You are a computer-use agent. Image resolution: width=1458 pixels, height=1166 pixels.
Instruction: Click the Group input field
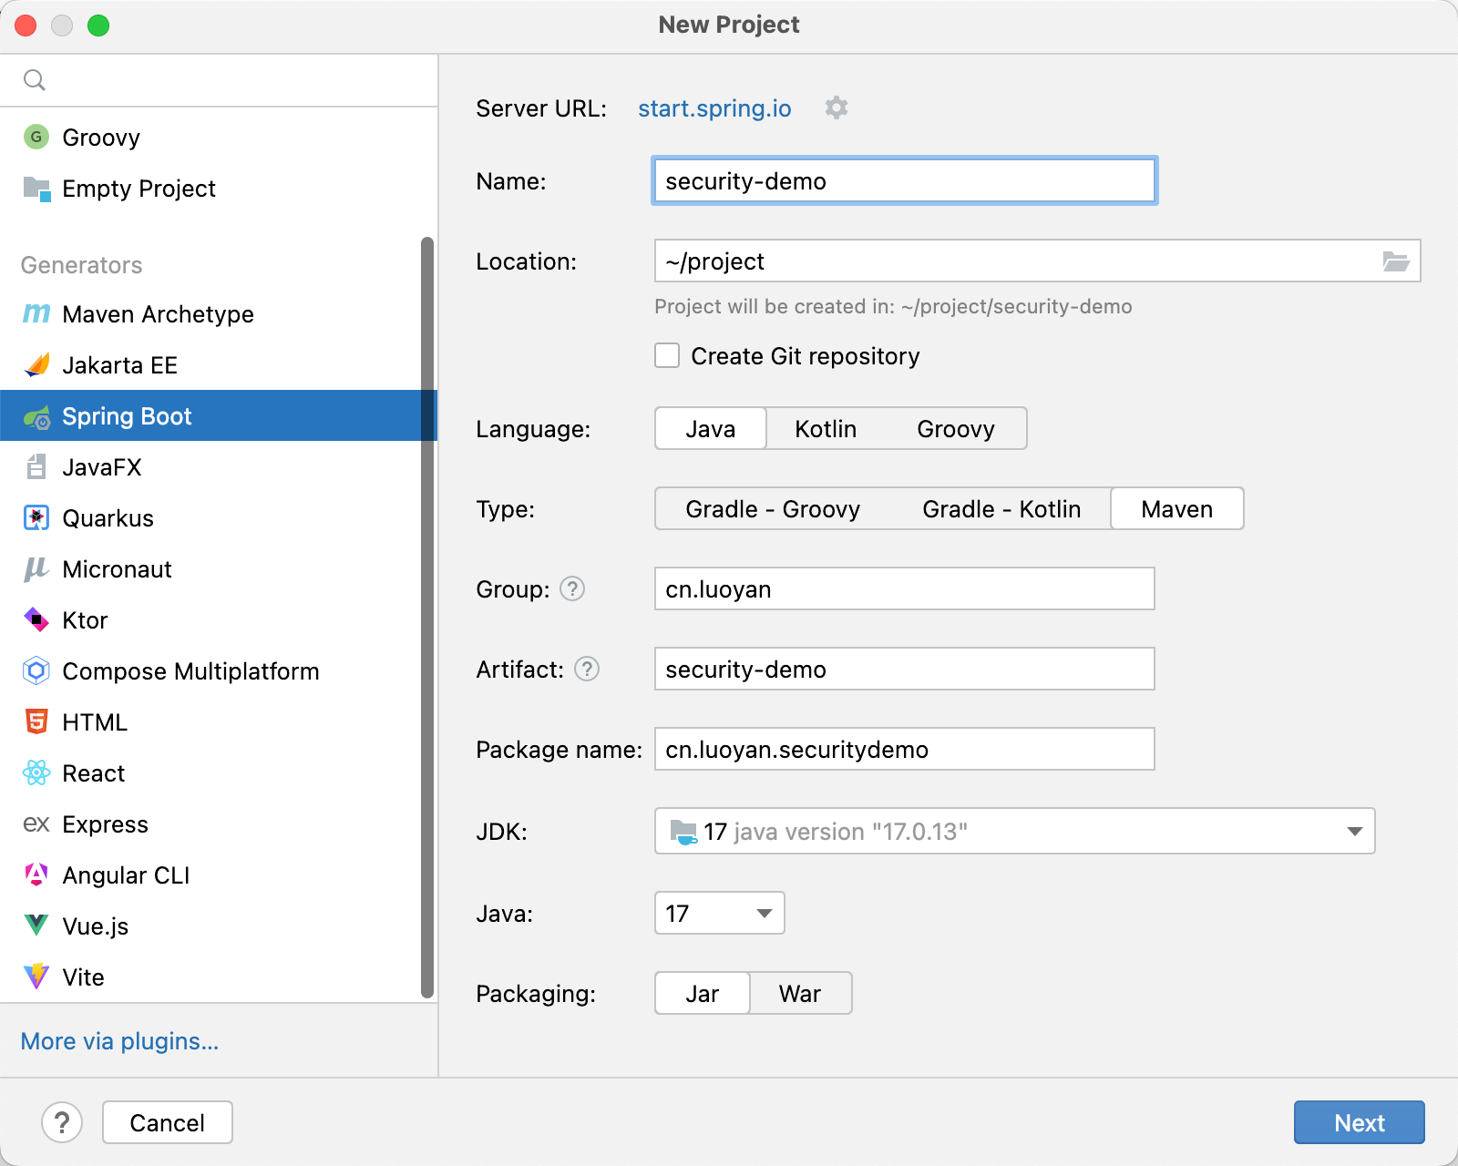point(905,588)
